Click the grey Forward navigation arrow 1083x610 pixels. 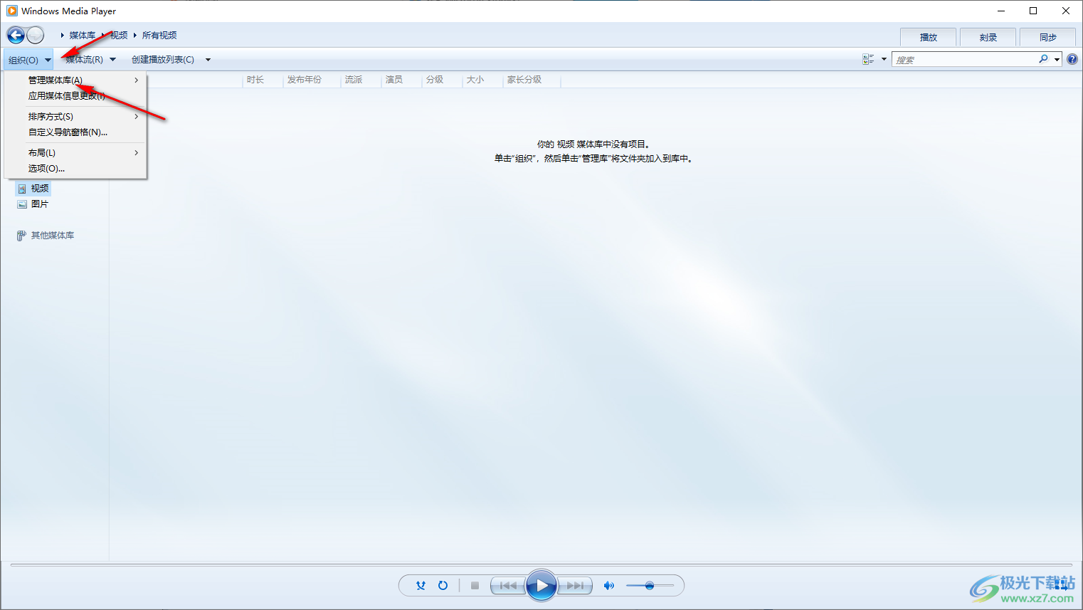pyautogui.click(x=35, y=35)
